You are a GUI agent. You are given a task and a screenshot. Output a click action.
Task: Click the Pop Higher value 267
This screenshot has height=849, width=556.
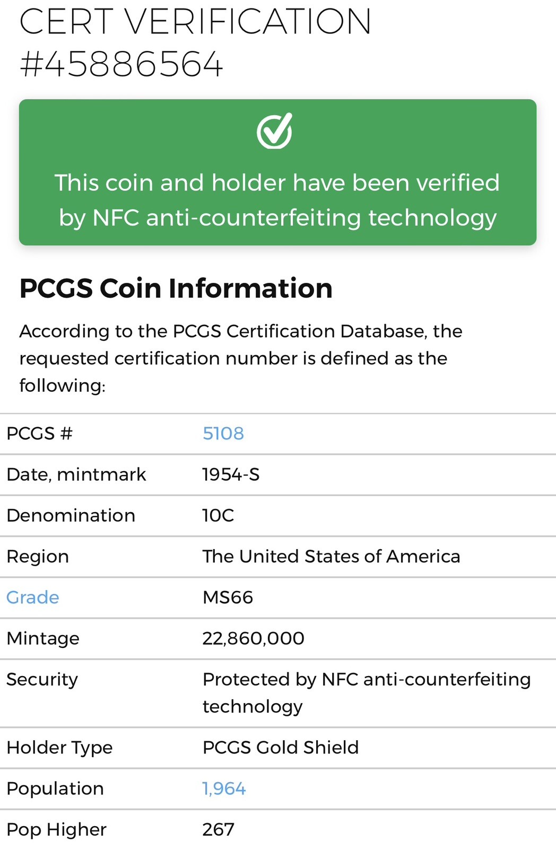(x=218, y=829)
